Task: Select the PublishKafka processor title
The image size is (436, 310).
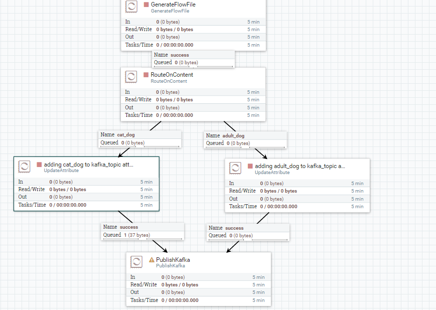Action: (173, 260)
